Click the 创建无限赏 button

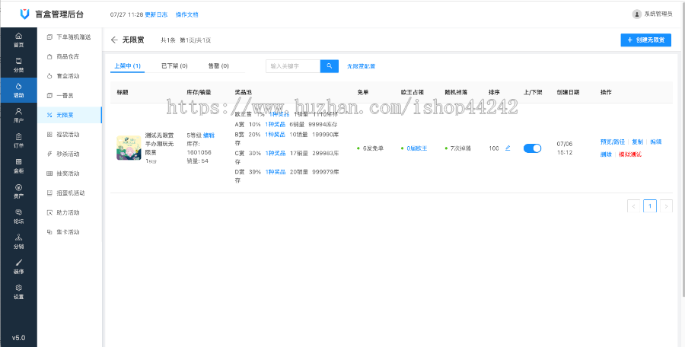tap(645, 40)
